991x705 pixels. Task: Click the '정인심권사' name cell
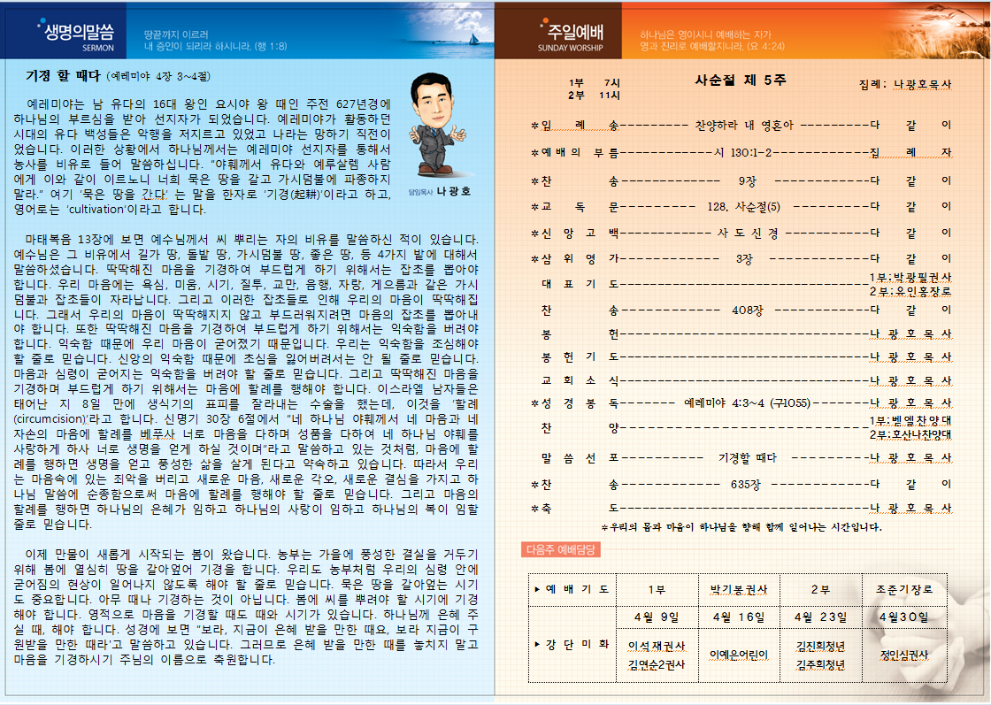[x=903, y=655]
